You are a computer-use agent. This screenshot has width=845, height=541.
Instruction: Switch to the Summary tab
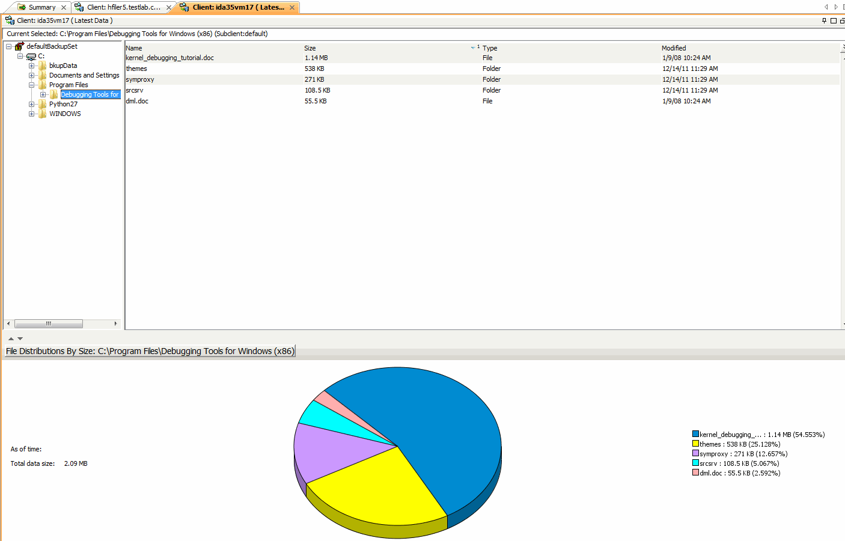[42, 7]
